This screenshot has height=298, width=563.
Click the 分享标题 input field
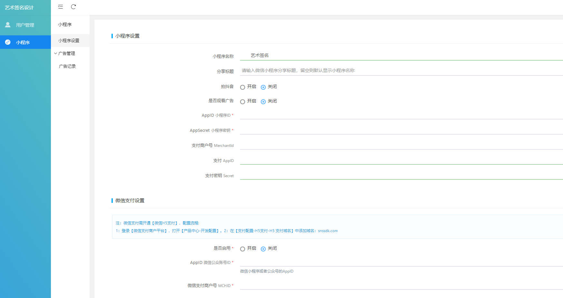[401, 70]
